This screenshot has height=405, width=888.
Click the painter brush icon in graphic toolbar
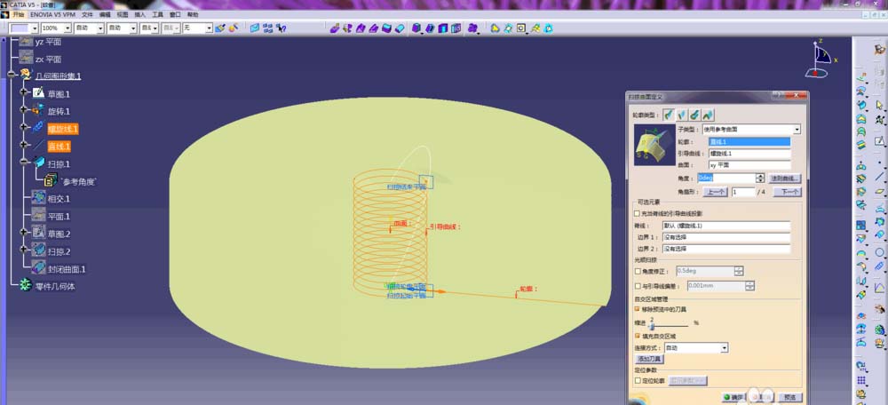(x=219, y=28)
